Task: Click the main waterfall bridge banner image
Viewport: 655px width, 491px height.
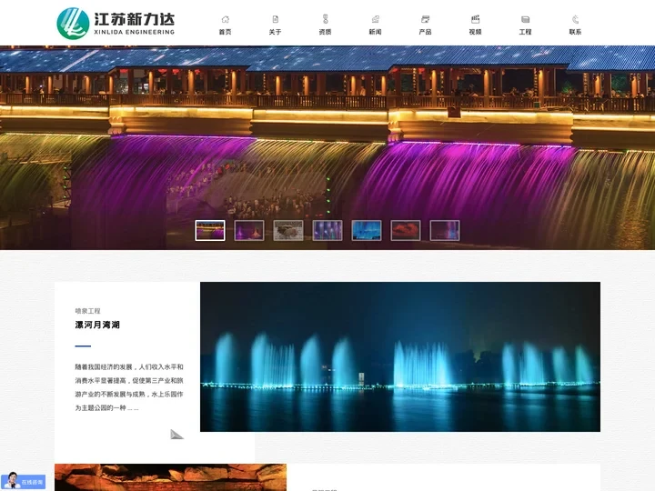Action: point(327,147)
